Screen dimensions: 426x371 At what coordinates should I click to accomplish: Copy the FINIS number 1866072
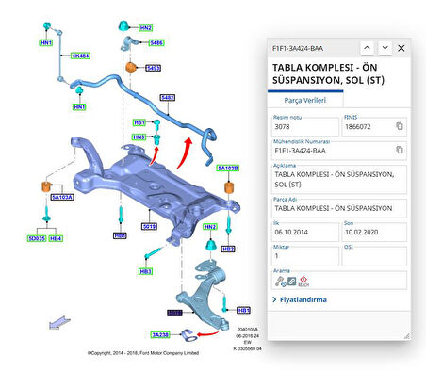(x=400, y=126)
